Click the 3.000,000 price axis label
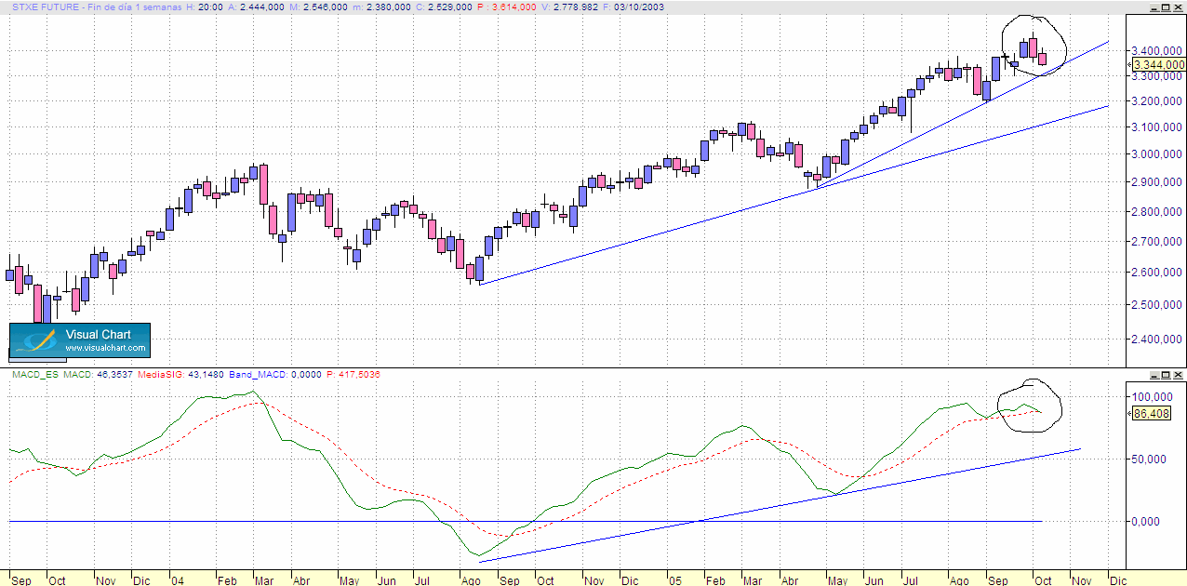This screenshot has height=586, width=1187. point(1156,153)
